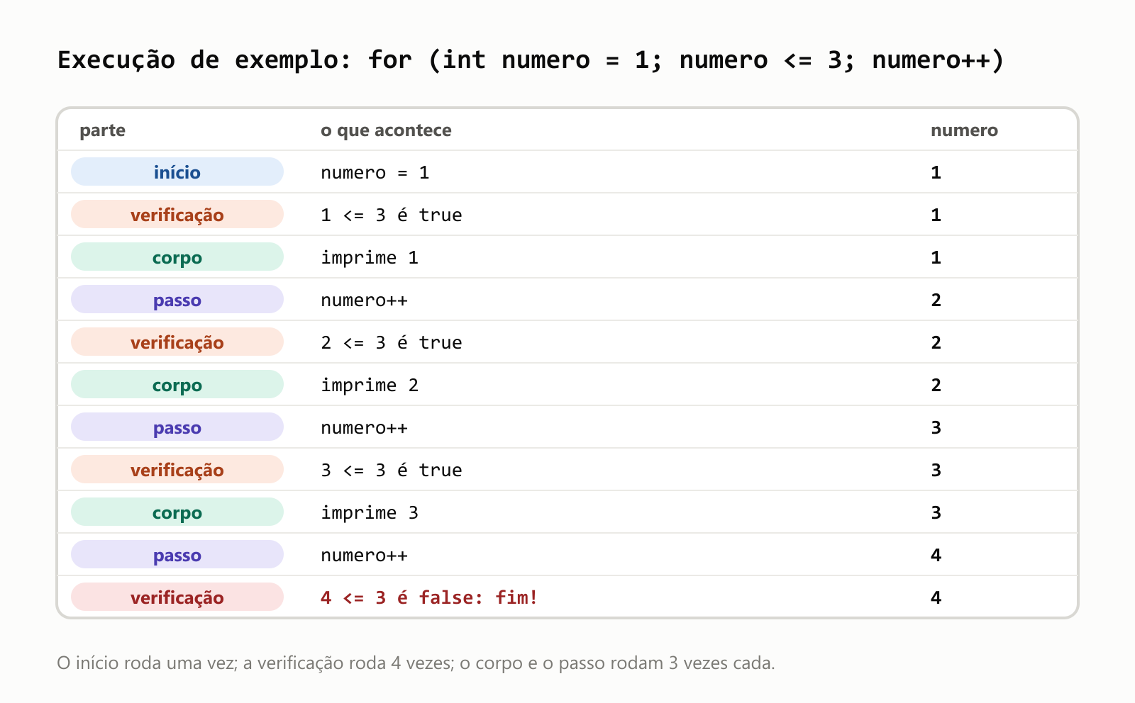Click "numero++" in the row with numero 4
Screen dimensions: 1135x703
(364, 555)
